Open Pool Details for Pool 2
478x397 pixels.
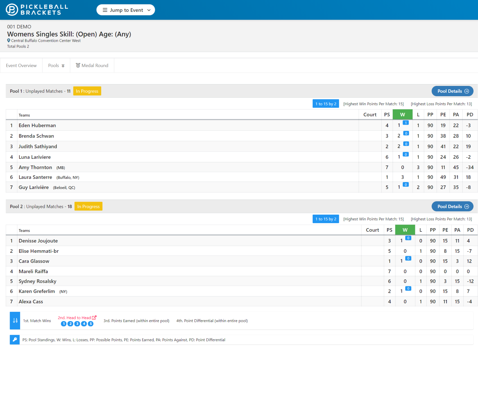pyautogui.click(x=452, y=206)
